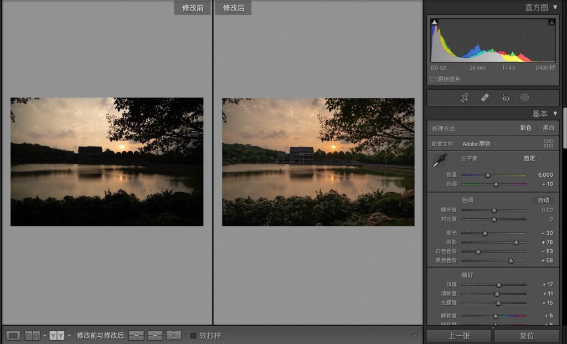567x344 pixels.
Task: Enable the 软打样 soft proofing checkbox
Action: pos(193,335)
